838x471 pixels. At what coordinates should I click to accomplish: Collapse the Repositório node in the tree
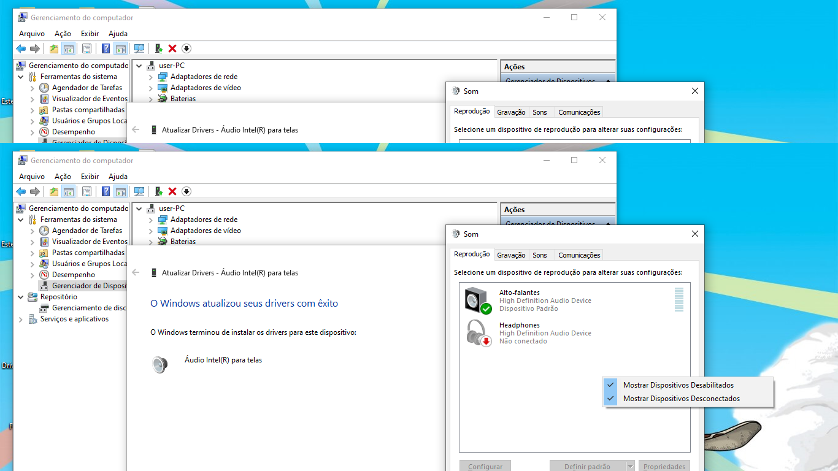tap(21, 297)
